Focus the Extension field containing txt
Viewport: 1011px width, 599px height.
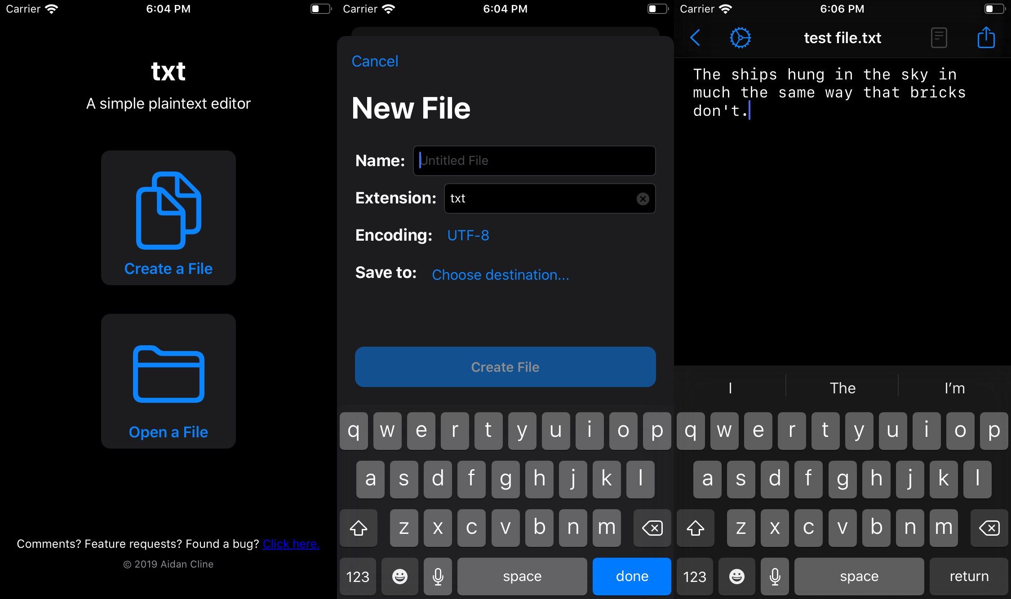click(550, 198)
